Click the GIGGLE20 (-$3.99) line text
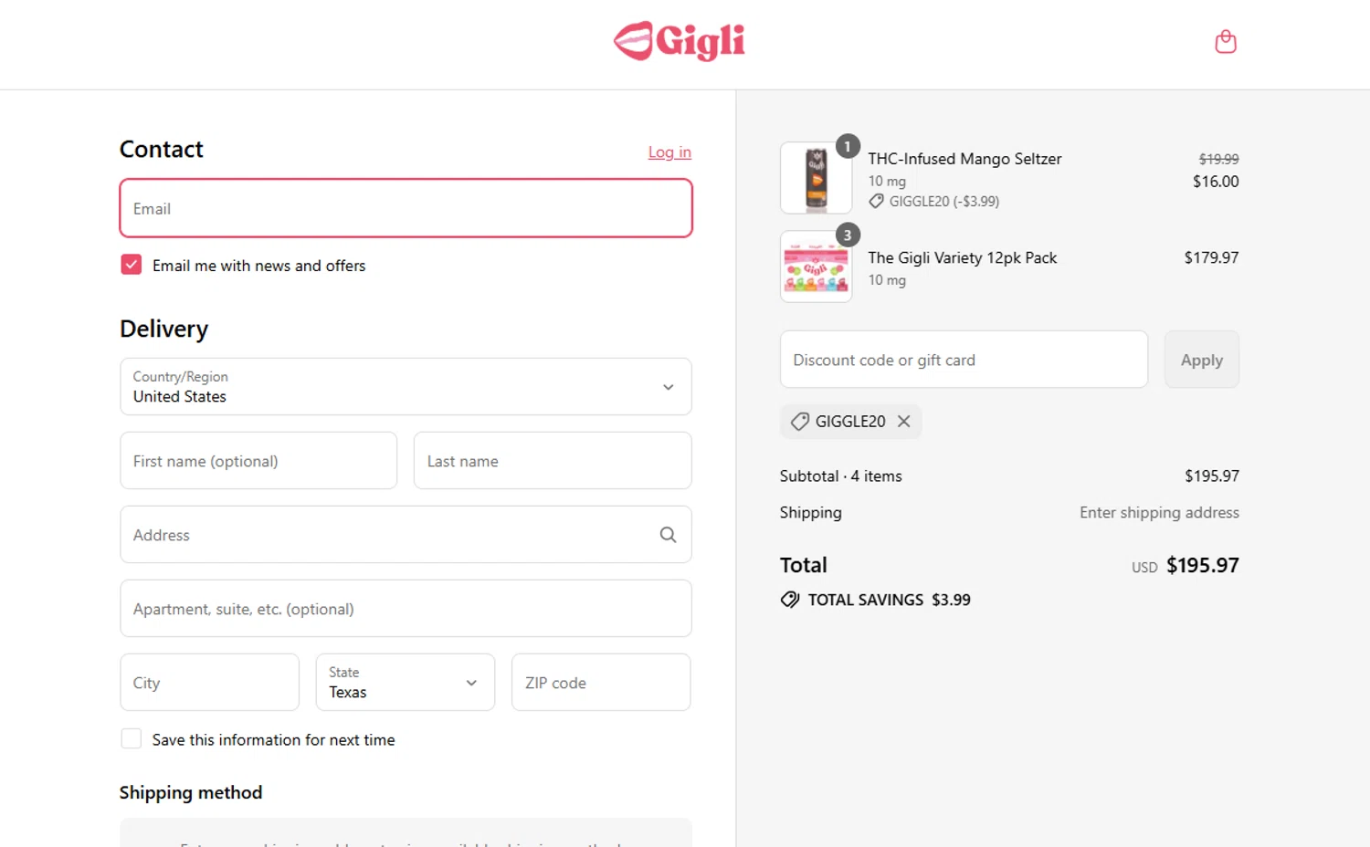This screenshot has width=1370, height=847. point(944,201)
